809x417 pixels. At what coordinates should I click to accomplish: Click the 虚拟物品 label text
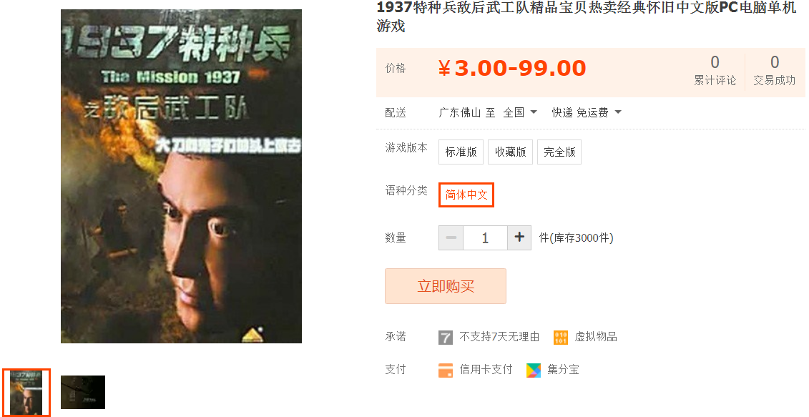(595, 337)
